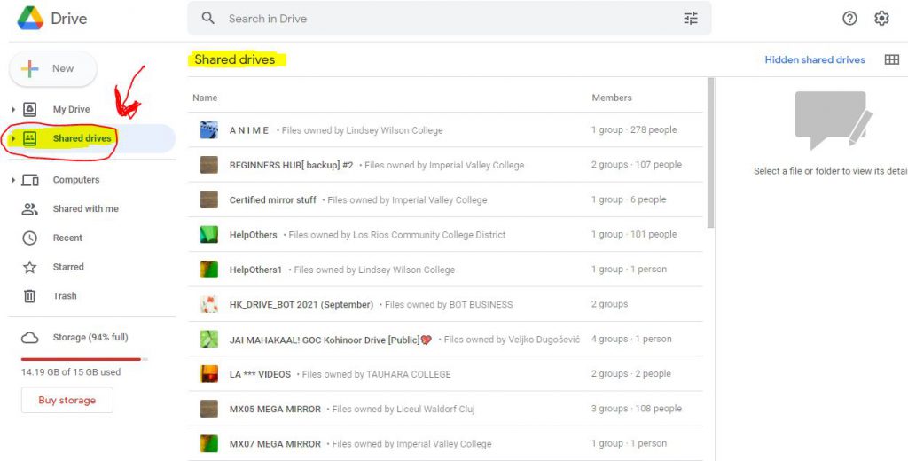Sort by Name column header
This screenshot has width=908, height=461.
point(205,98)
